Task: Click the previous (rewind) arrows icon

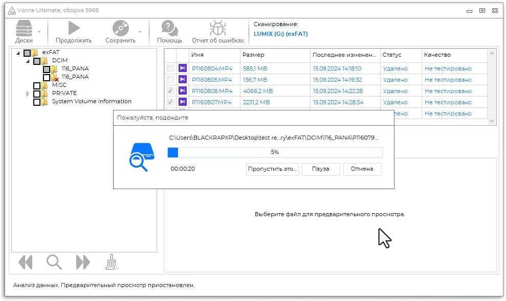Action: tap(26, 262)
